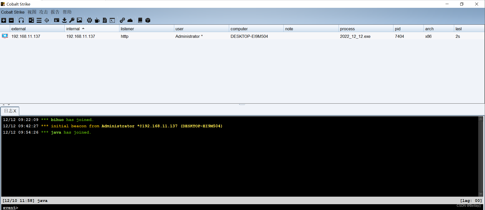This screenshot has height=210, width=485.
Task: Open the Cobalt Strike menu
Action: [x=13, y=12]
